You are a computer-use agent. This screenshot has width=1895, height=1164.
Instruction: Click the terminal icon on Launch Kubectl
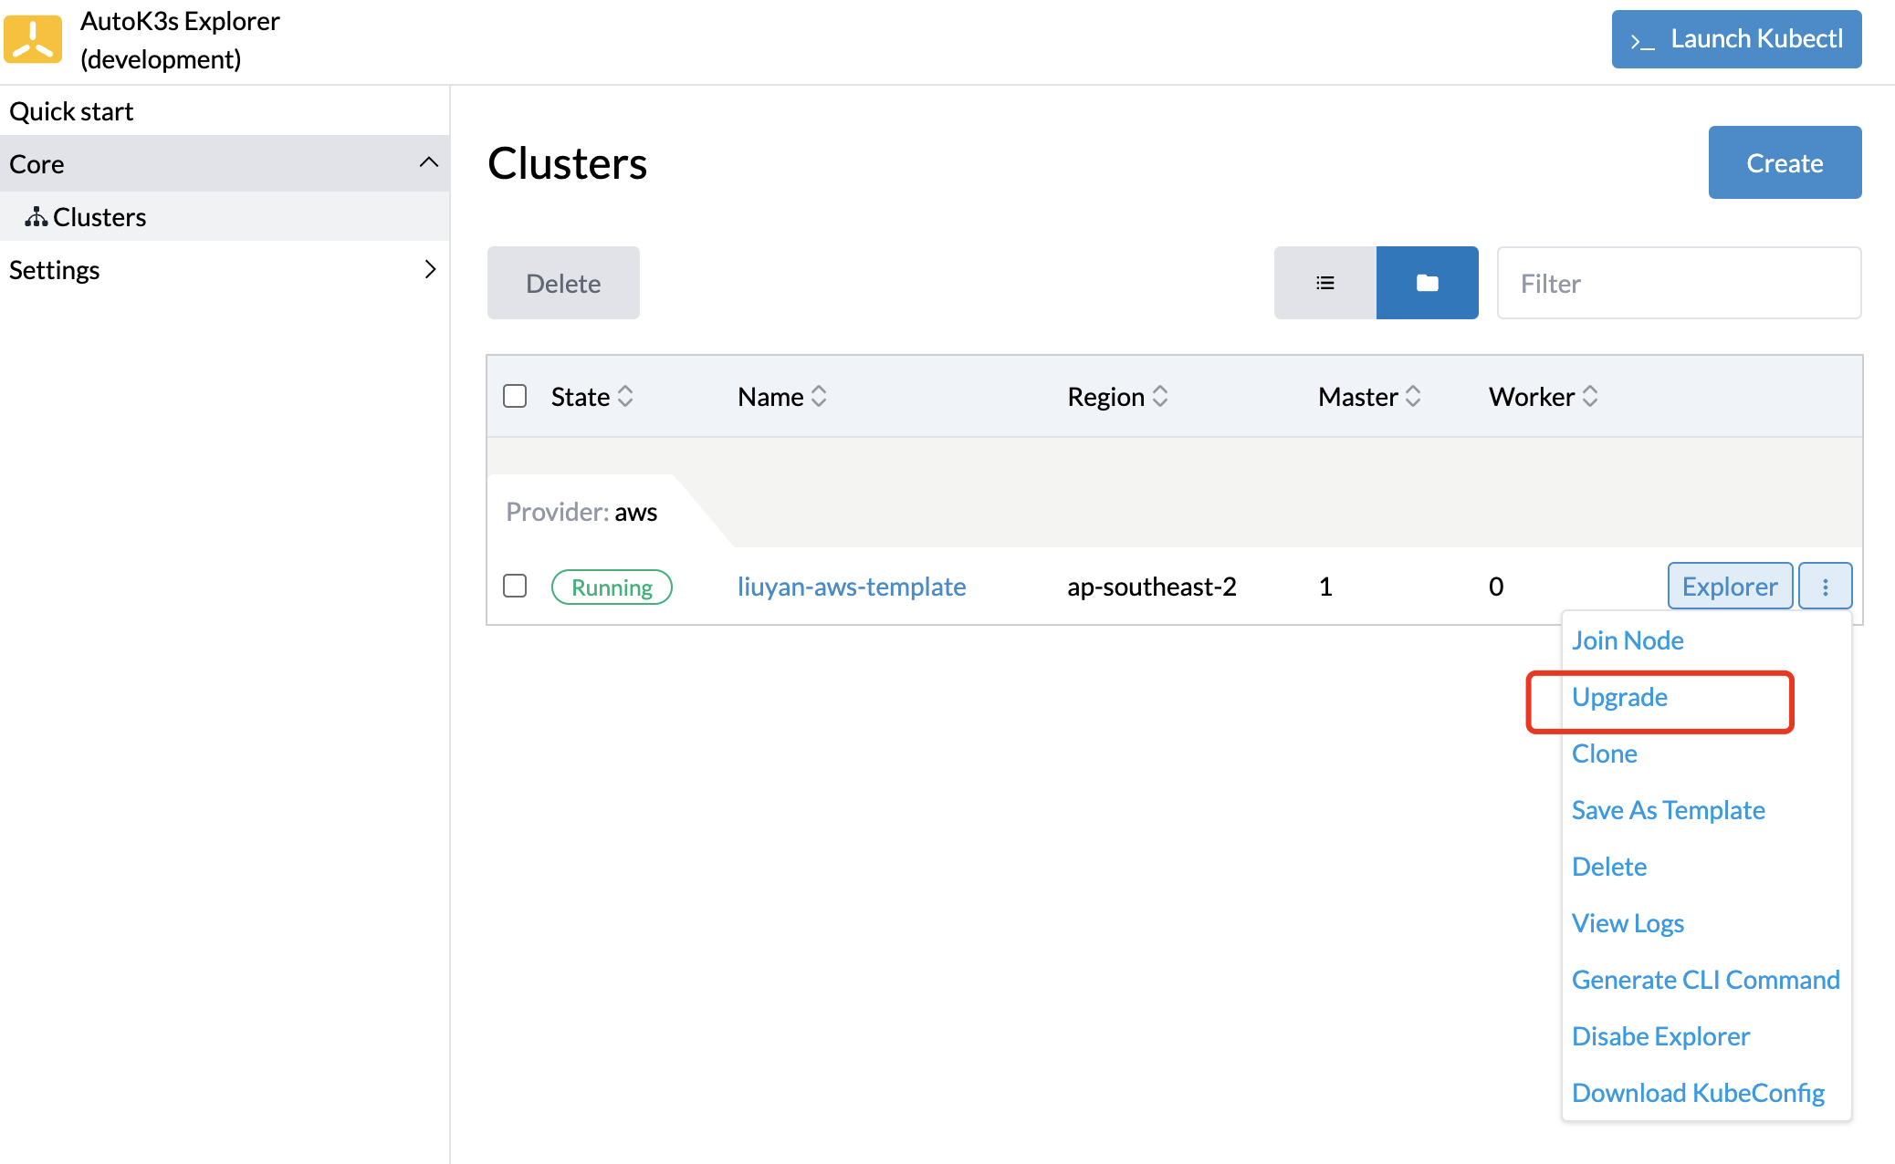(x=1641, y=40)
